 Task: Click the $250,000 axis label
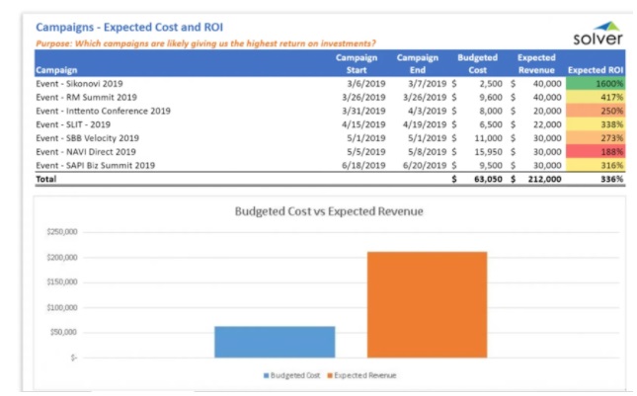coord(62,232)
